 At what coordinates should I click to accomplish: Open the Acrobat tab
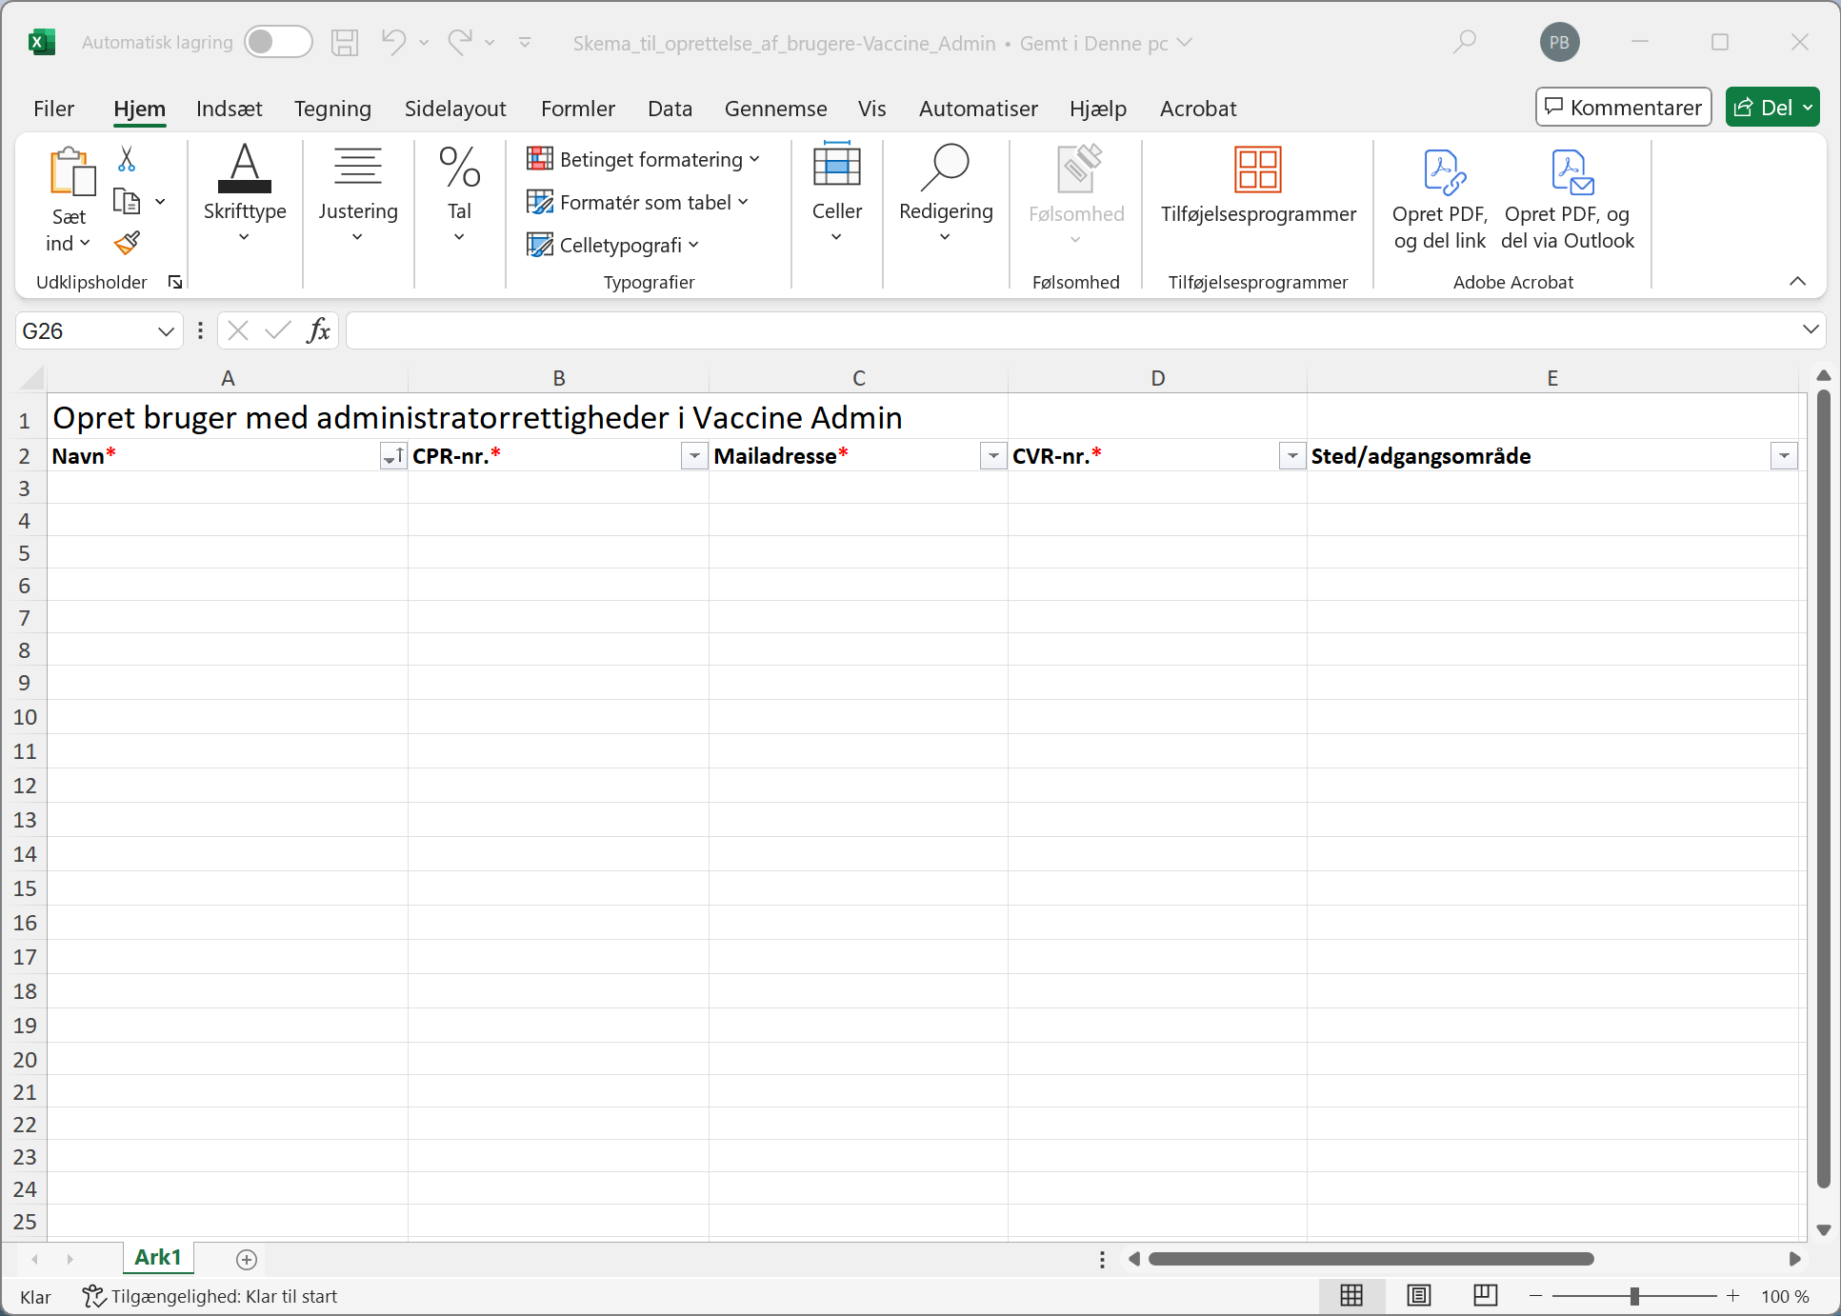click(x=1197, y=109)
